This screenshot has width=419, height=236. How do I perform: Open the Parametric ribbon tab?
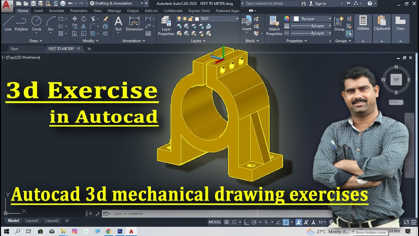click(79, 11)
